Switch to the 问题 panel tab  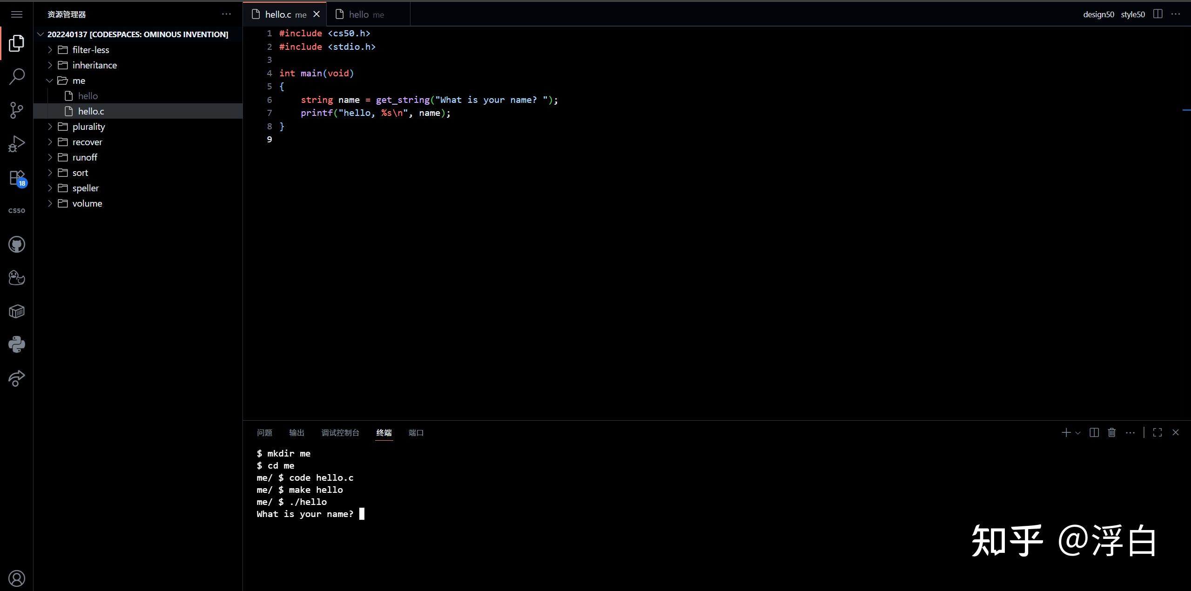[x=264, y=433]
